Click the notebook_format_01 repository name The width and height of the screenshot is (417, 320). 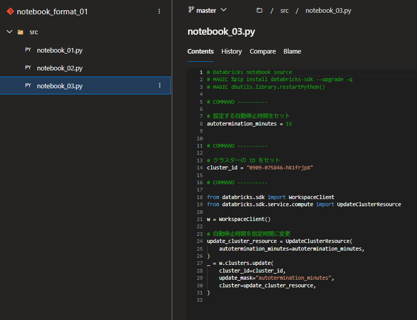coord(52,12)
